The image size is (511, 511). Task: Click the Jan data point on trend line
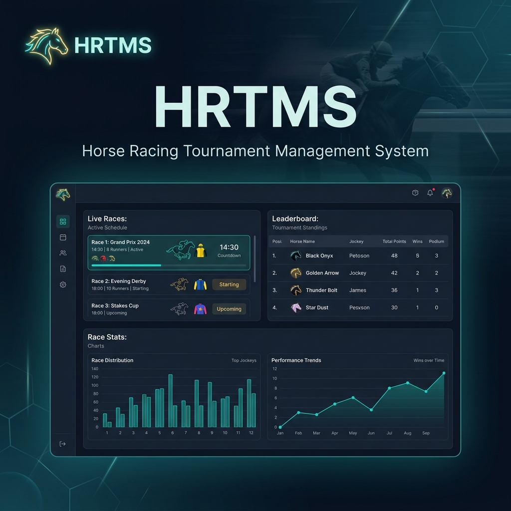coord(280,427)
